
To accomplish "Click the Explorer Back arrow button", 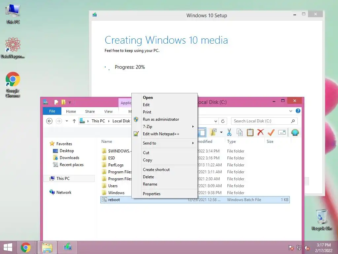I will click(x=50, y=121).
